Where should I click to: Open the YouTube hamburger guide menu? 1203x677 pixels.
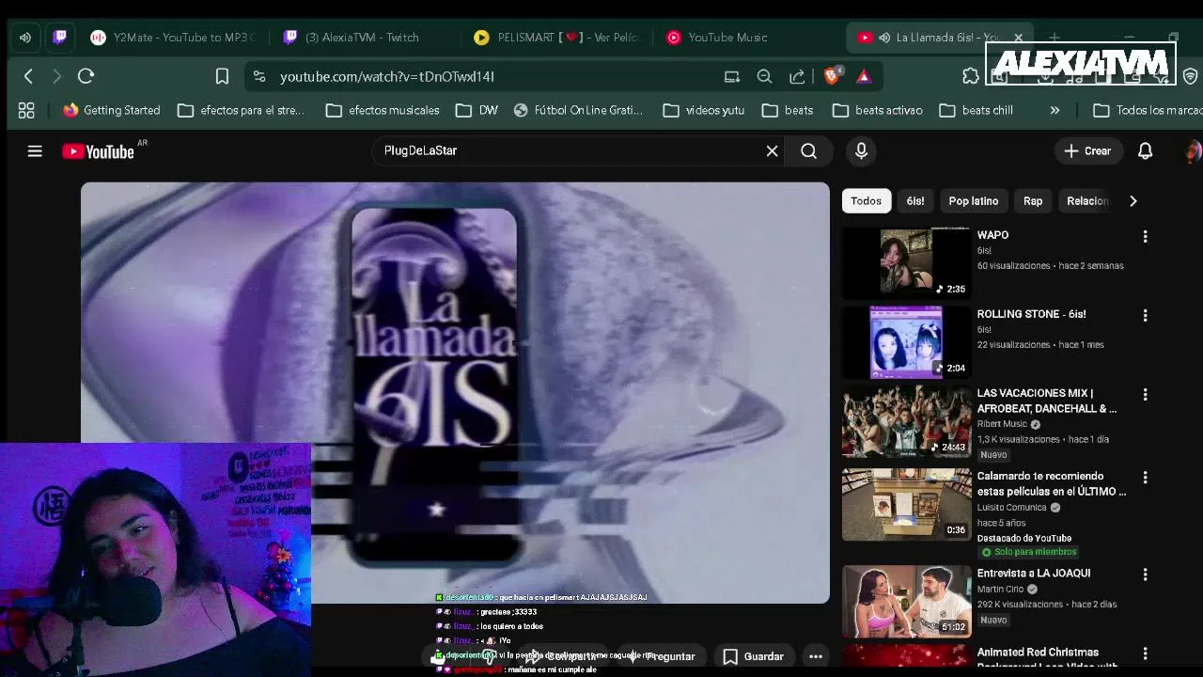pos(35,150)
